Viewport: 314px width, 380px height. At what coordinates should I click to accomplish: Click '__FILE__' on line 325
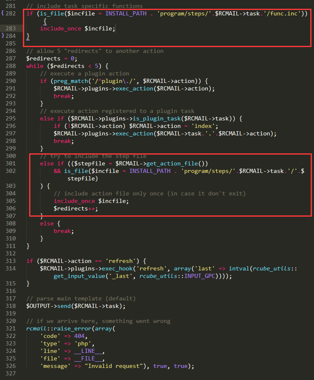88,358
